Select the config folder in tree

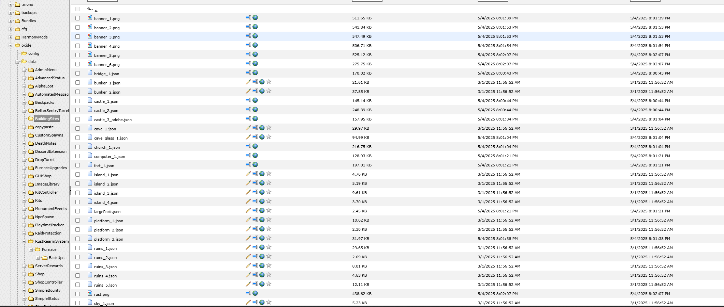click(34, 53)
